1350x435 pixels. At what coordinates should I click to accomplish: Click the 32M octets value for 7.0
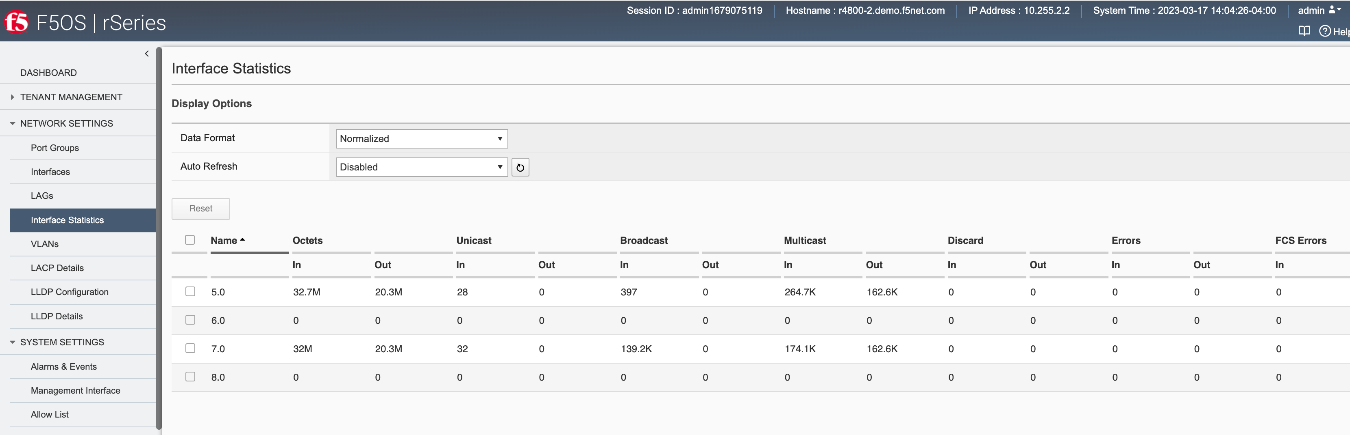[x=303, y=349]
